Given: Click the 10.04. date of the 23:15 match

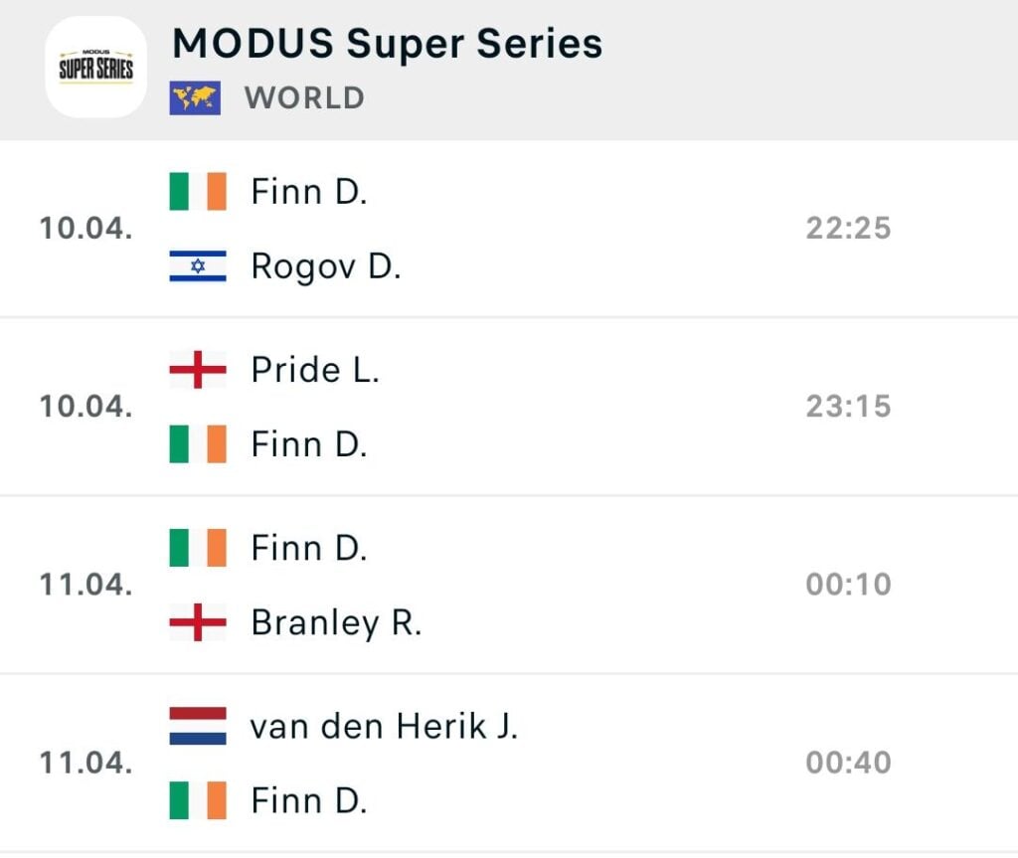Looking at the screenshot, I should pos(85,407).
